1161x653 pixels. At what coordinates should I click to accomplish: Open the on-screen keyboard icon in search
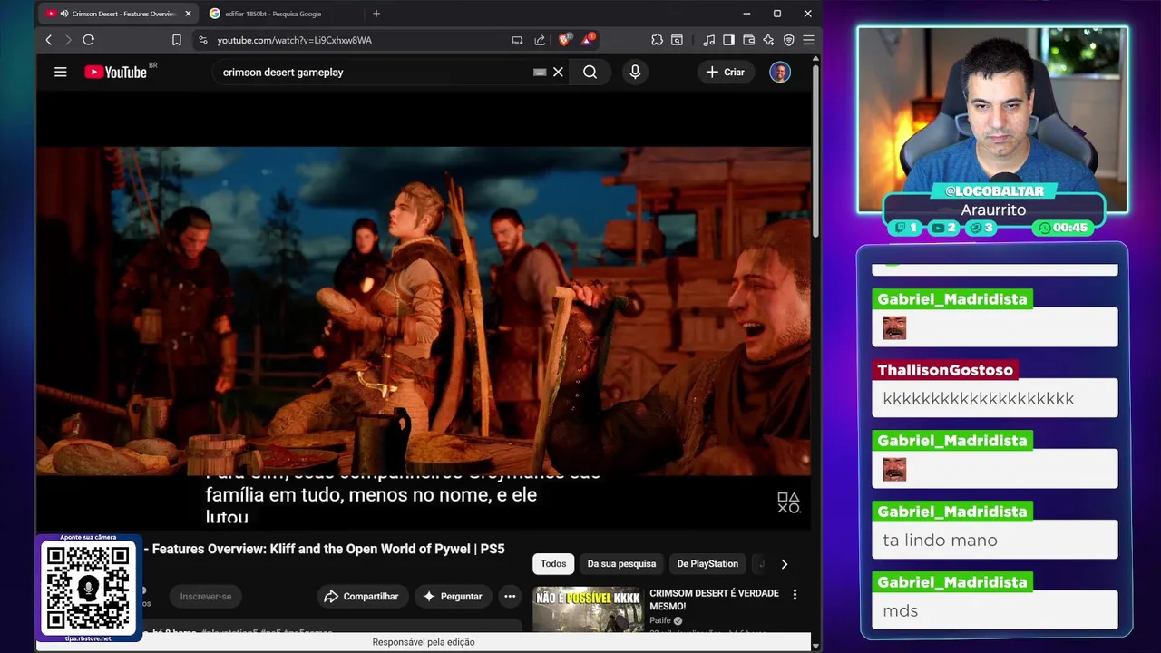[540, 72]
